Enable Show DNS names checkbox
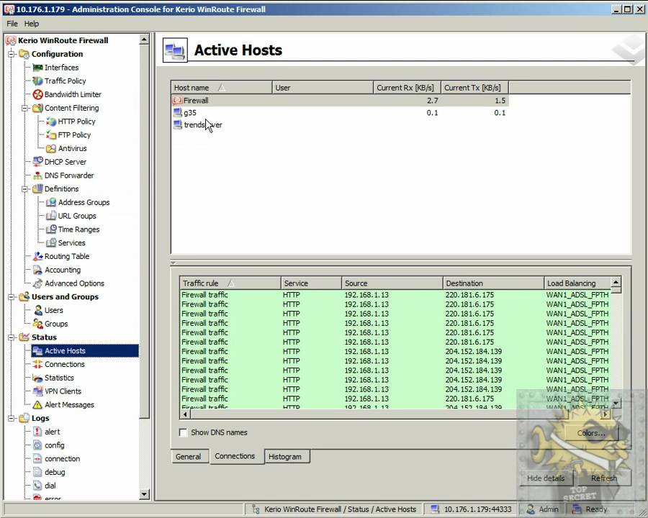The height and width of the screenshot is (518, 648). tap(183, 432)
